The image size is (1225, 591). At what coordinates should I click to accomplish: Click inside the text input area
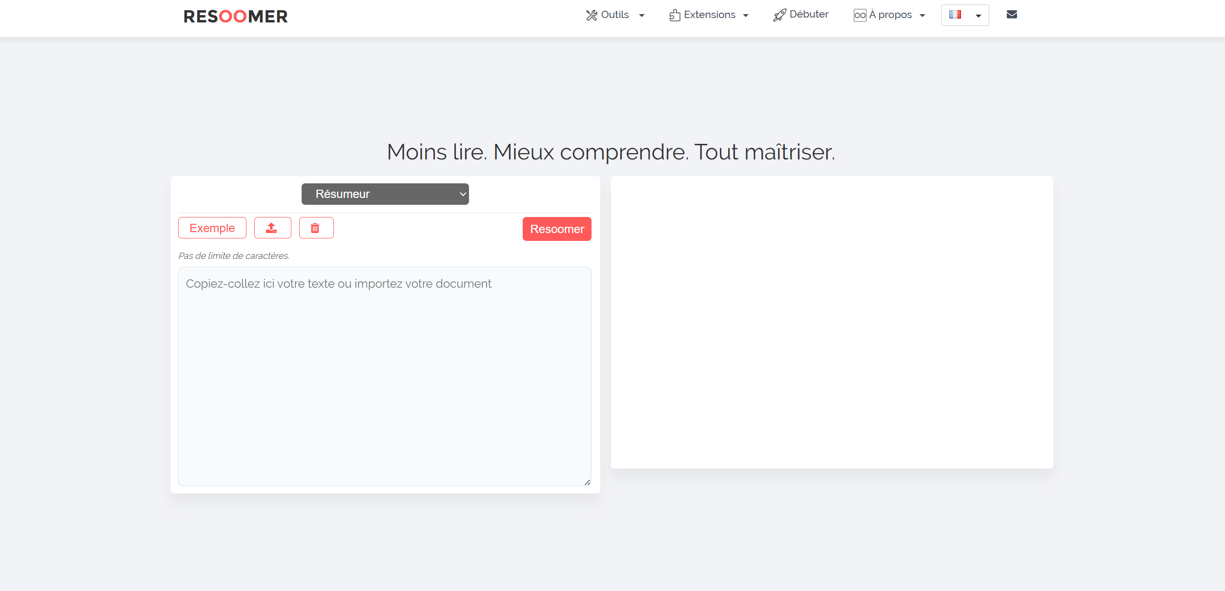(x=385, y=376)
